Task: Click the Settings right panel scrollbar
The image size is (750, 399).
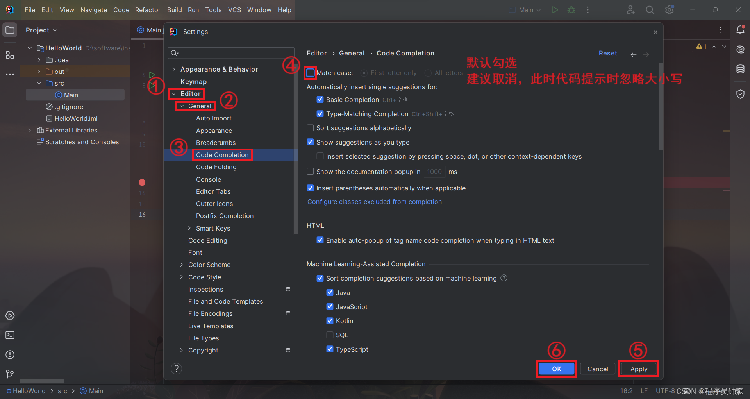Action: coord(661,106)
